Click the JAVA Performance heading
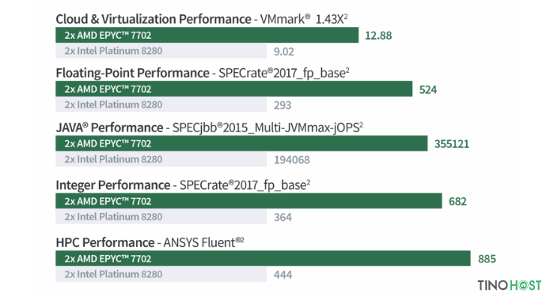Viewport: 554px width, 297px height. coord(109,128)
